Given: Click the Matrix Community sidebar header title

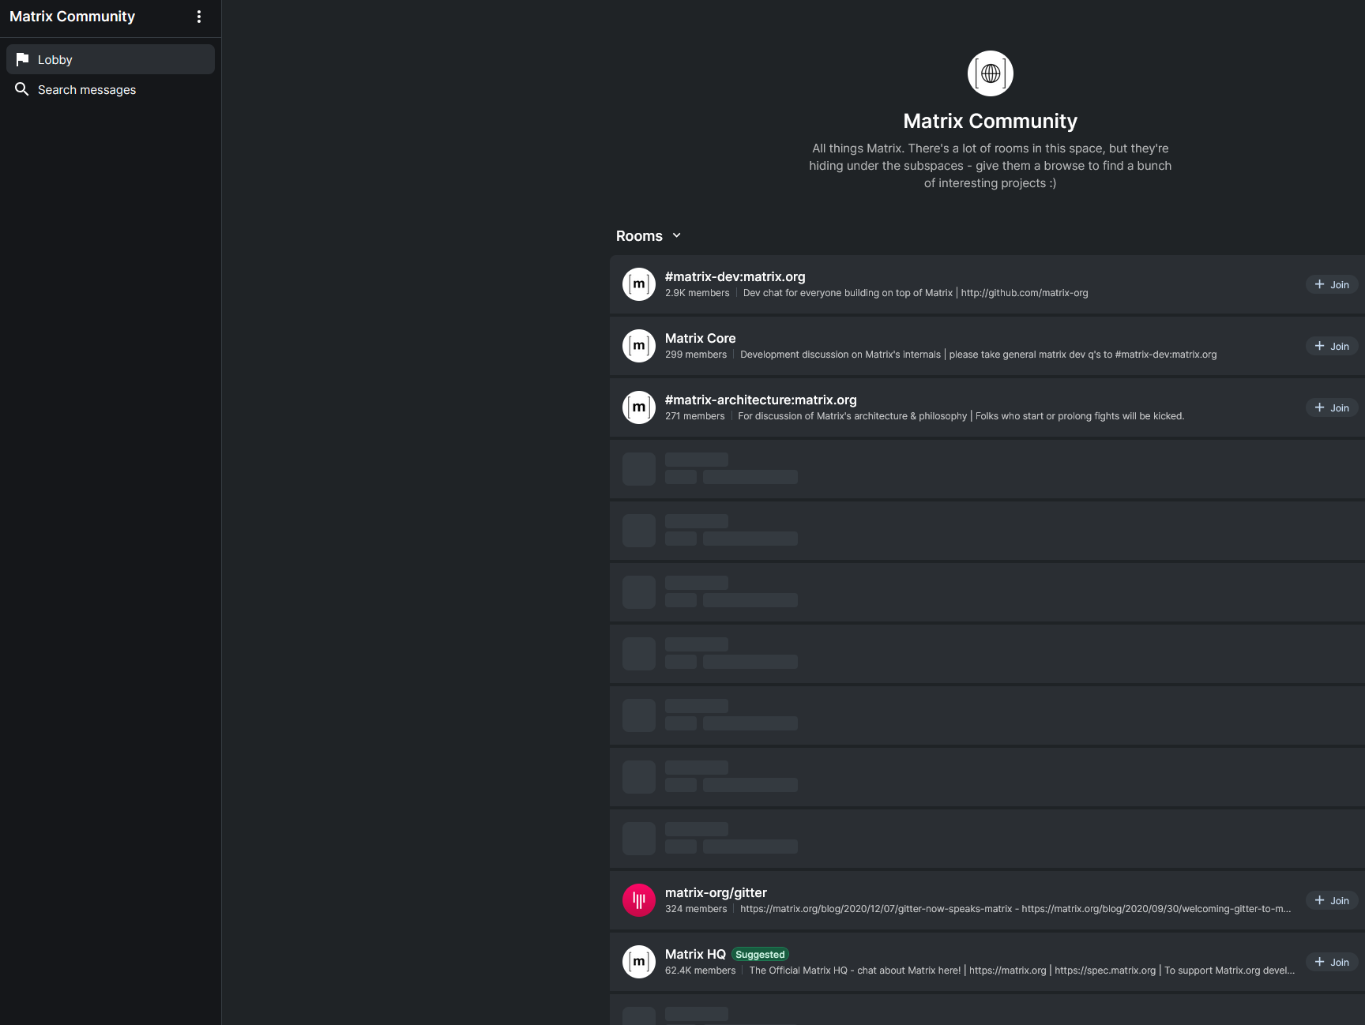Looking at the screenshot, I should [72, 17].
